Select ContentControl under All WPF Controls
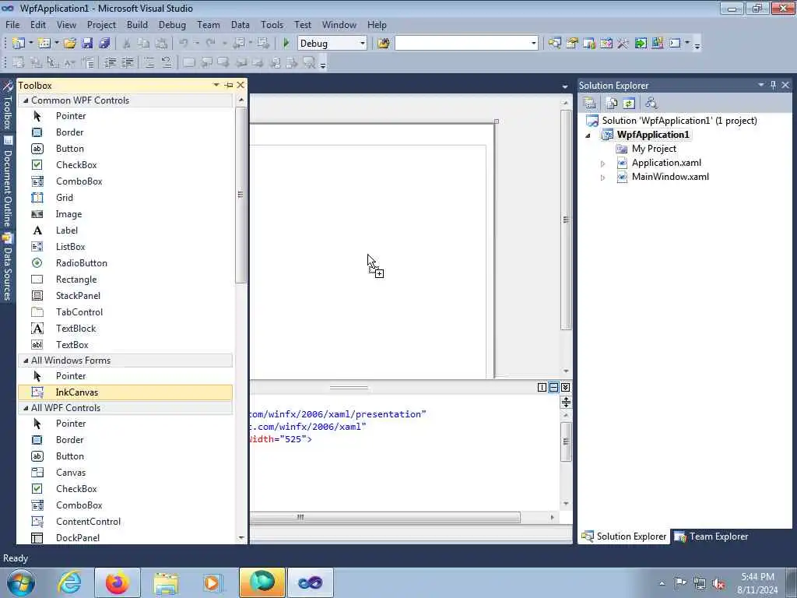The width and height of the screenshot is (797, 598). tap(125, 521)
